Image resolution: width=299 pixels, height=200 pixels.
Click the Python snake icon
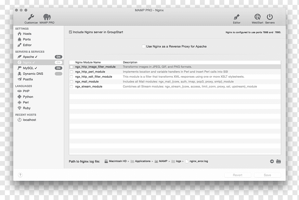(19, 97)
